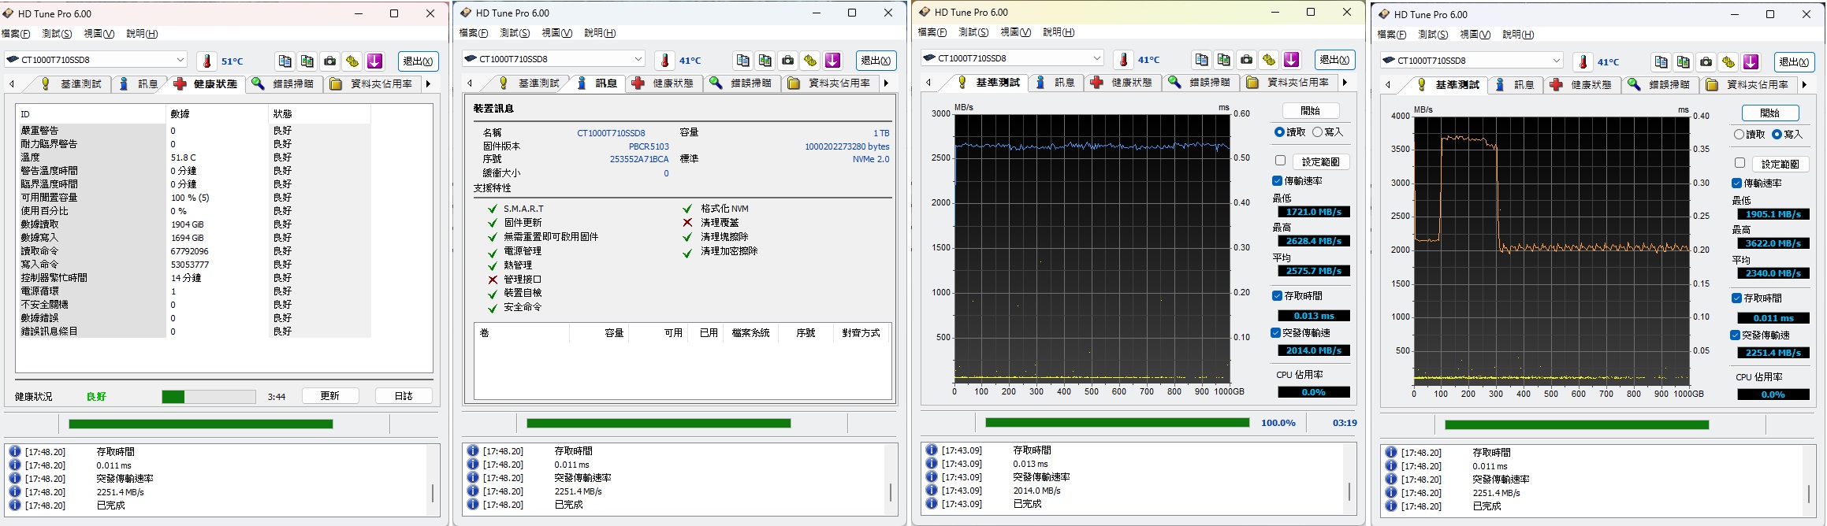
Task: Click copy-text icon in write benchmark window
Action: pos(1661,62)
